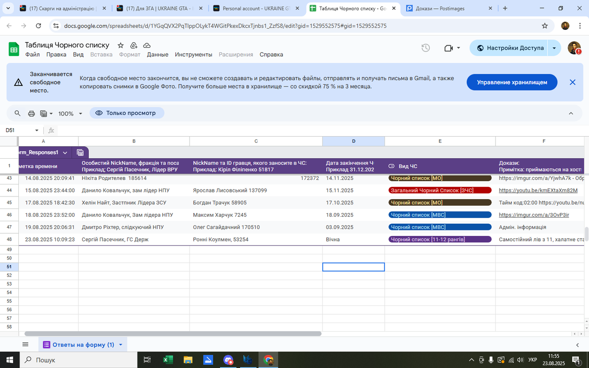Open the Справка menu
The height and width of the screenshot is (368, 589).
coord(271,54)
